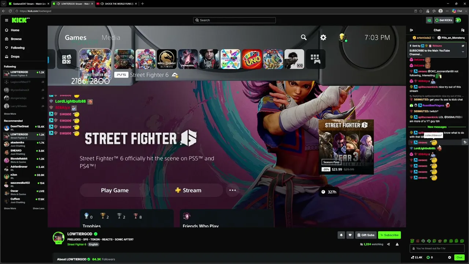The width and height of the screenshot is (469, 264).
Task: Open the Kick user profile avatar
Action: [x=458, y=20]
